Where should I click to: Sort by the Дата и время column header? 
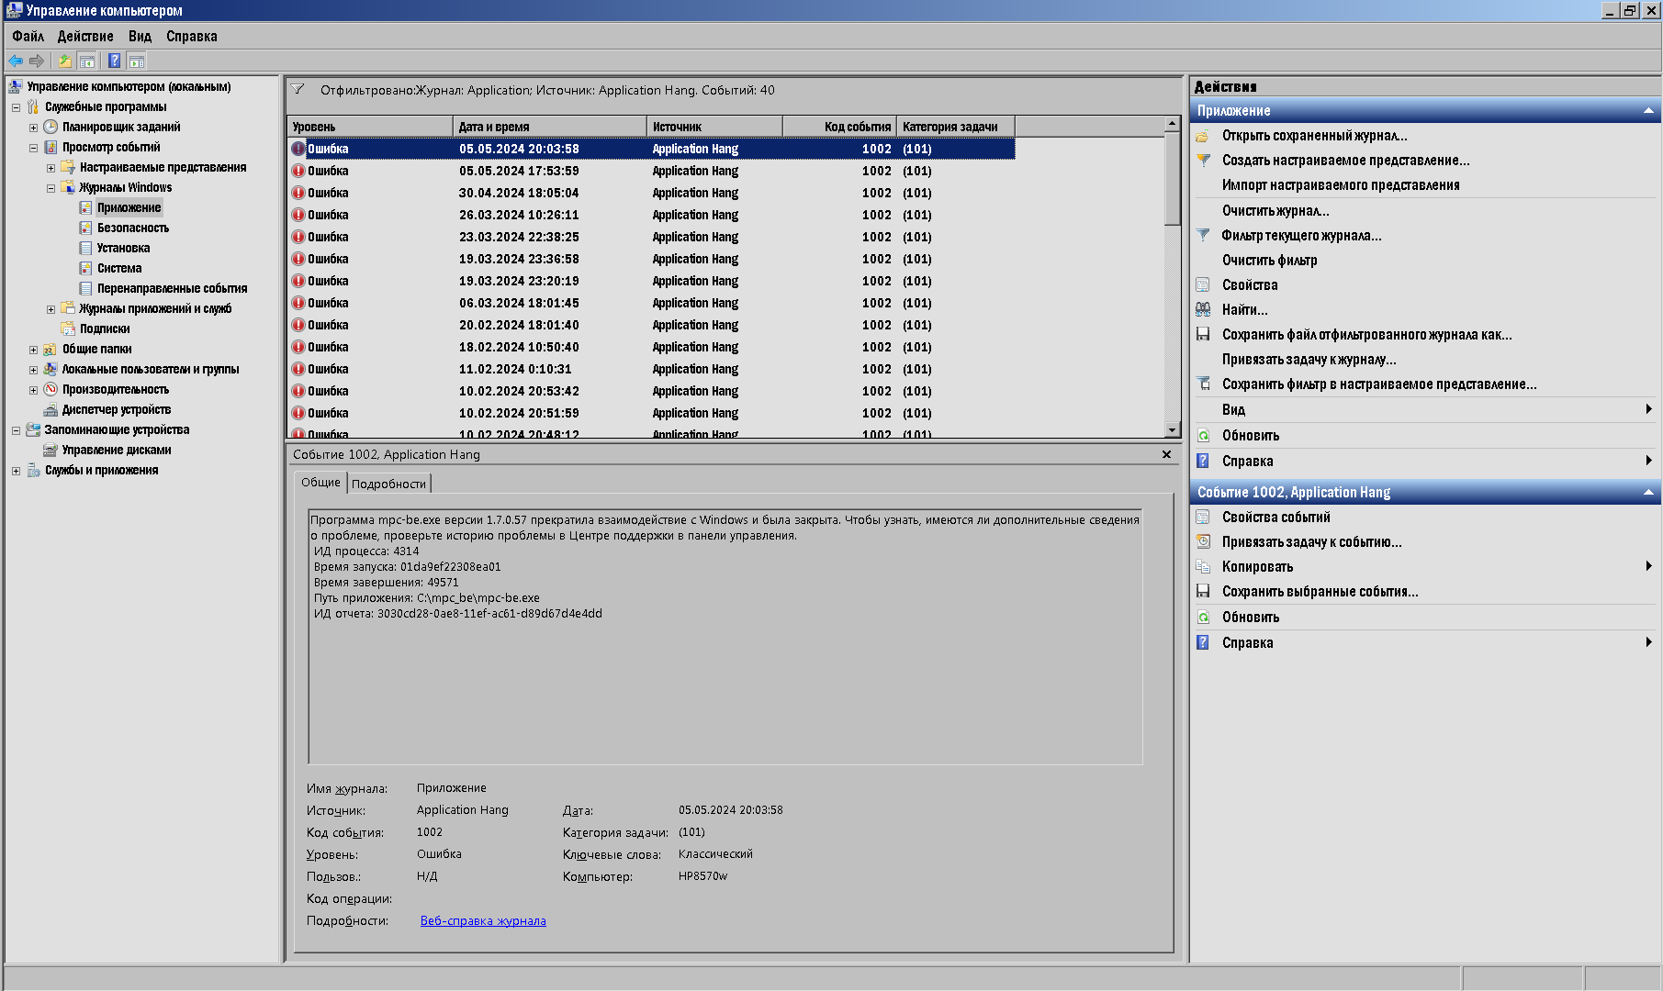[550, 127]
